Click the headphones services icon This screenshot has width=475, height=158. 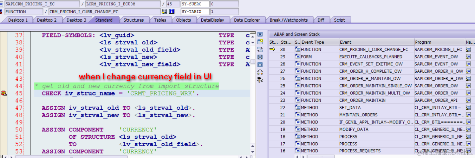coord(260,72)
